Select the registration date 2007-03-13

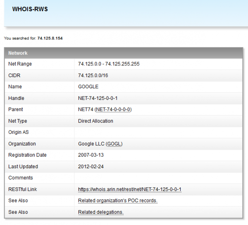click(90, 155)
